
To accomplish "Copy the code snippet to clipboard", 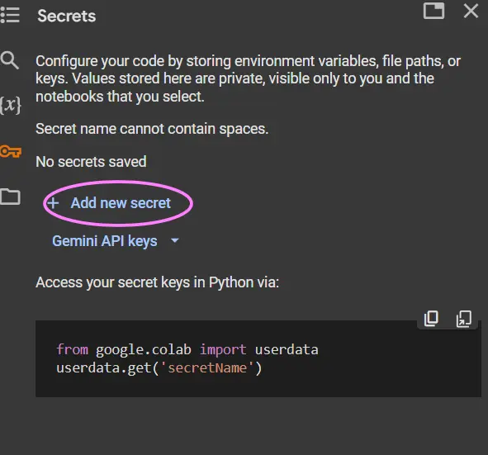I will tap(431, 319).
